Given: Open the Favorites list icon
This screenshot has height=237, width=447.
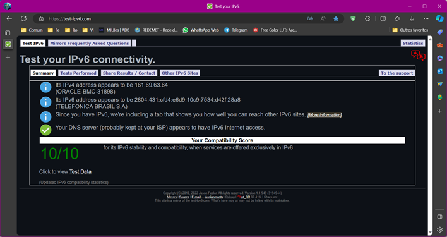Looking at the screenshot, I should [397, 19].
